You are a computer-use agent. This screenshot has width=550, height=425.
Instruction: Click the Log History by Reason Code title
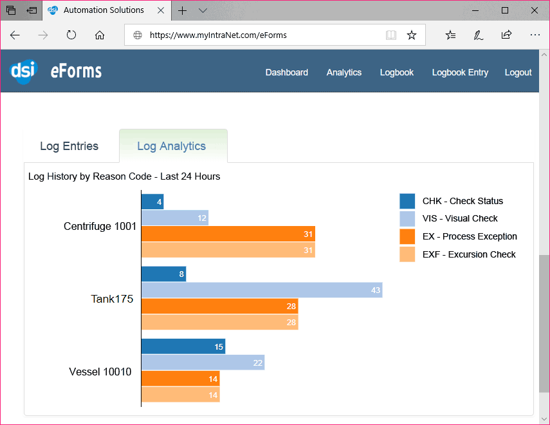pos(124,176)
